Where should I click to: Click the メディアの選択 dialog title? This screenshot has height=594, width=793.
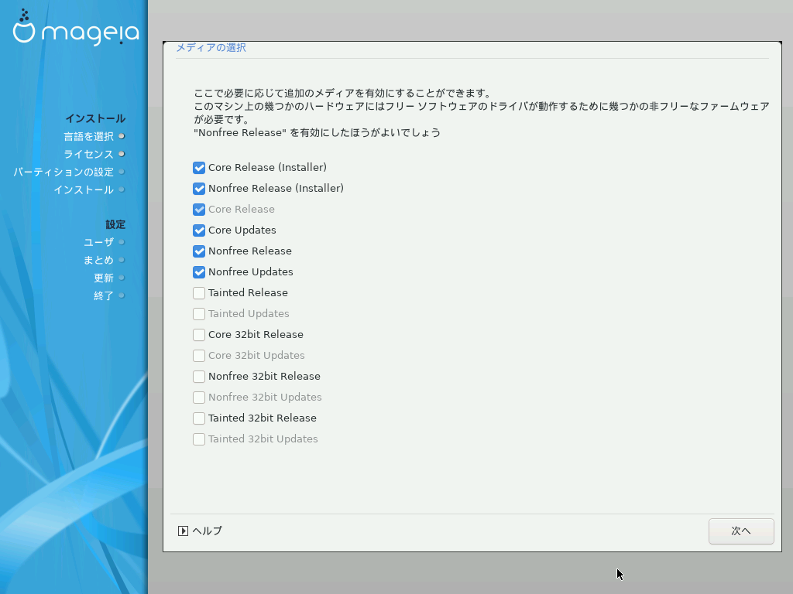coord(211,47)
